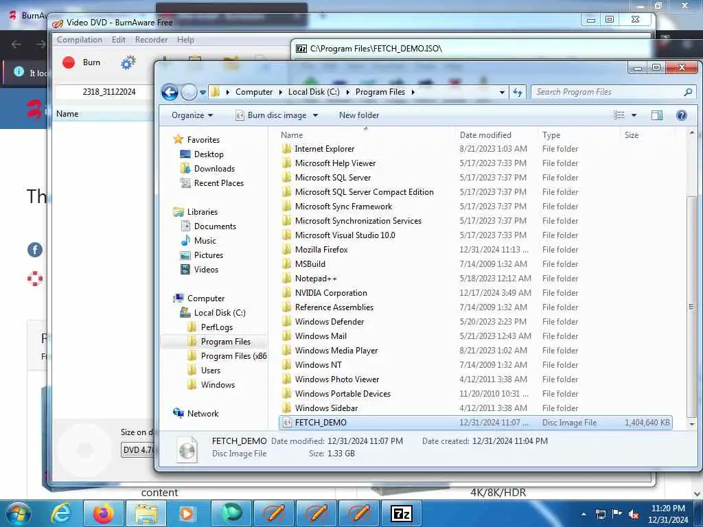
Task: Switch to 7-Zip from taskbar
Action: tap(401, 513)
